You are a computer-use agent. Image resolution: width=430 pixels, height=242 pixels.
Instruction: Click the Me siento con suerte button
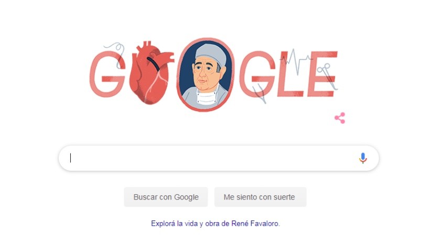coord(261,197)
